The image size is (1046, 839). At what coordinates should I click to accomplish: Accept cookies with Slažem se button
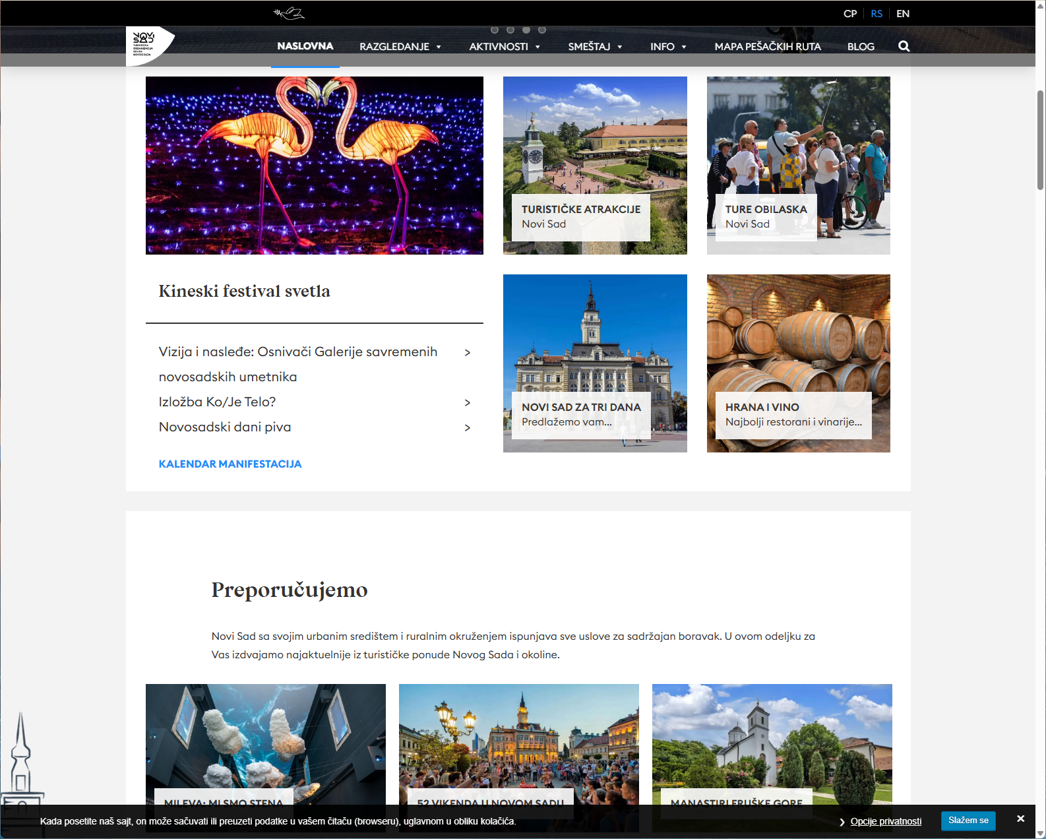tap(968, 821)
